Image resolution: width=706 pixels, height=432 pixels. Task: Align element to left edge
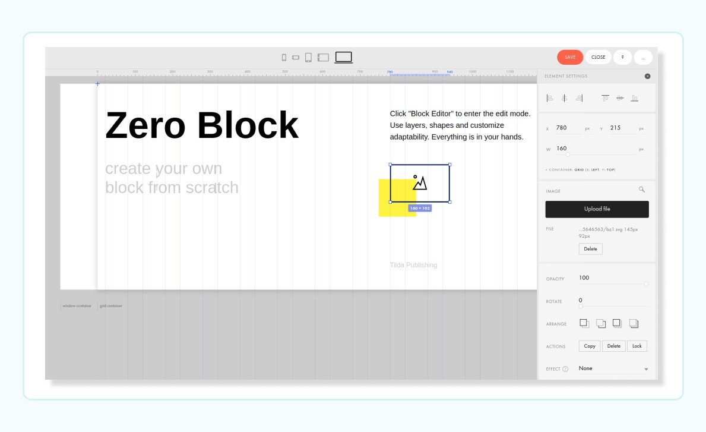click(550, 98)
